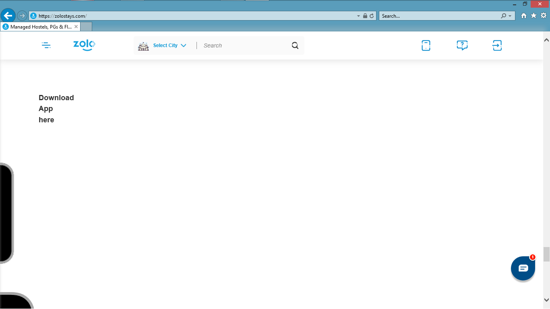
Task: Go back with the browser Back button
Action: (x=8, y=16)
